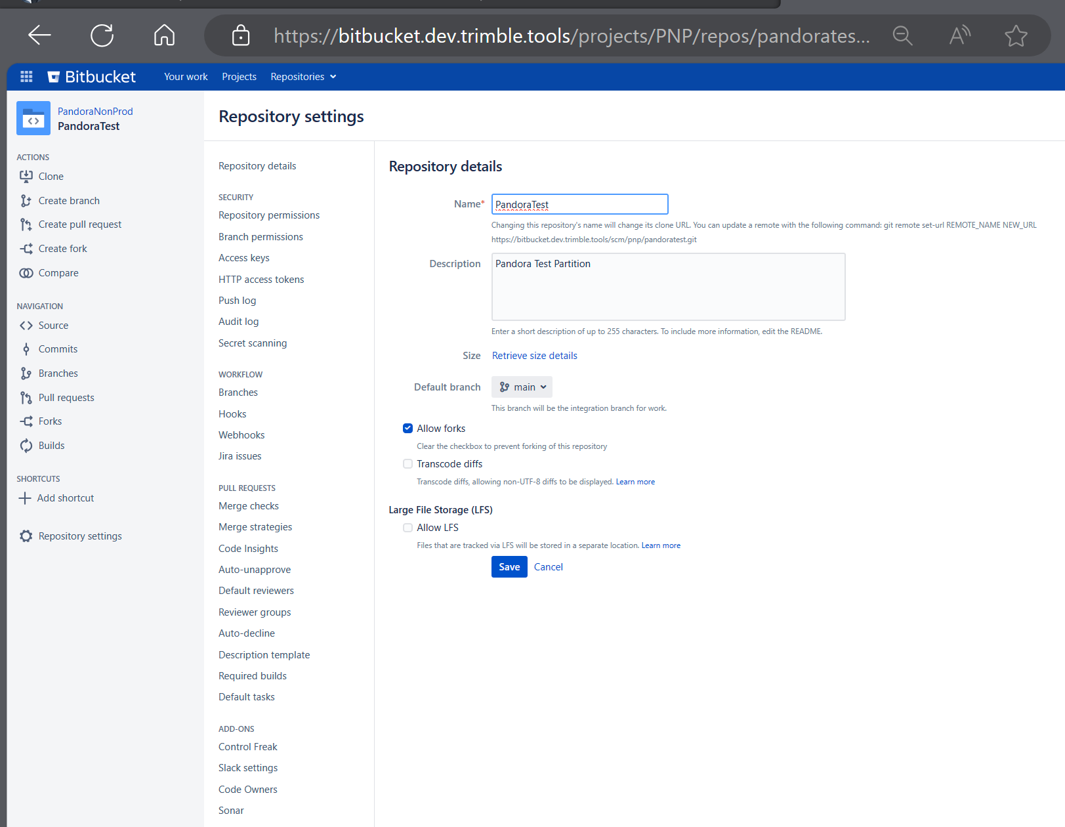Click the Description text area
This screenshot has width=1065, height=827.
668,287
